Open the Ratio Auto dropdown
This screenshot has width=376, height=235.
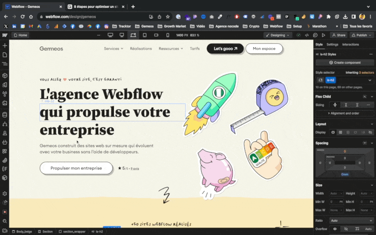pyautogui.click(x=351, y=220)
